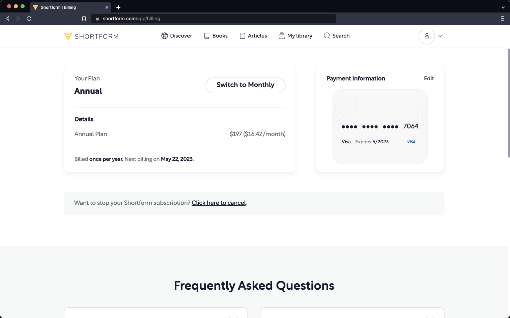Open the Articles section

[x=253, y=36]
